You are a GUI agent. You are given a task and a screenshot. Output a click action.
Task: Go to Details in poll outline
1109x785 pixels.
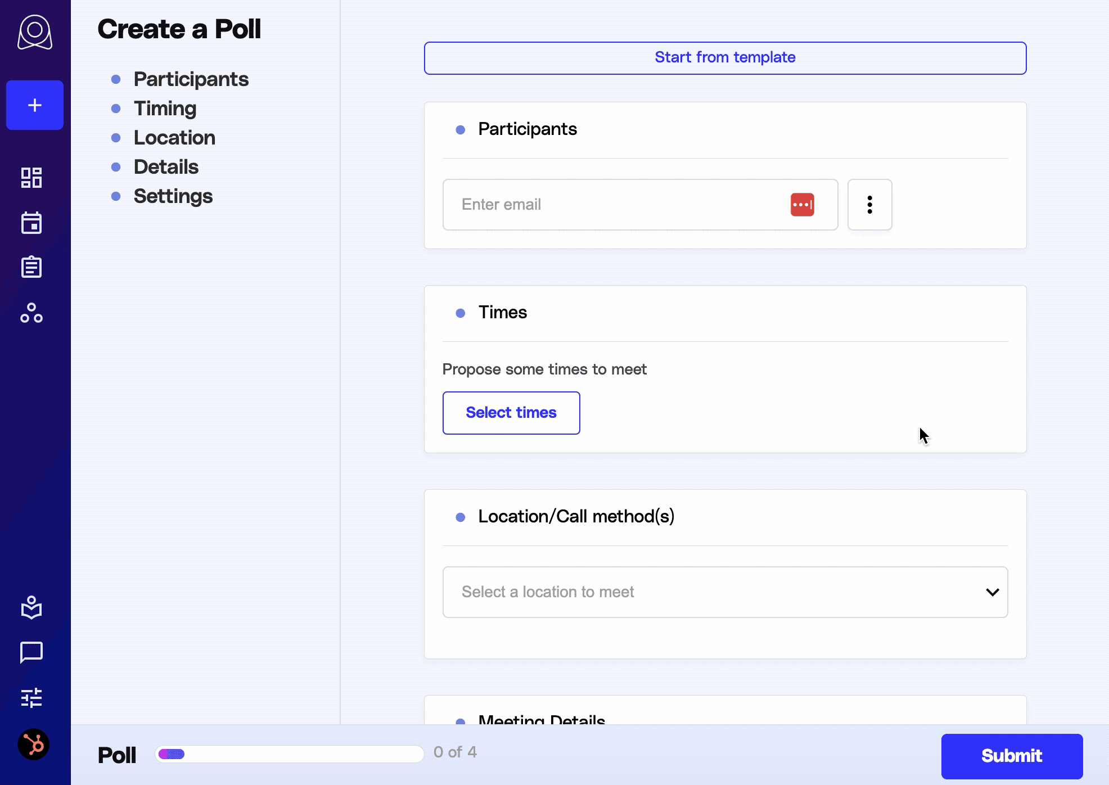pyautogui.click(x=166, y=167)
